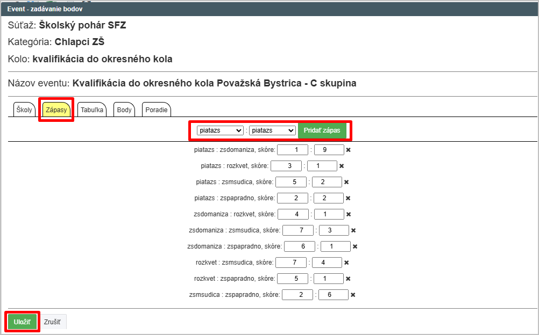The image size is (539, 335).
Task: Open the Tabuľka tab
Action: tap(92, 110)
